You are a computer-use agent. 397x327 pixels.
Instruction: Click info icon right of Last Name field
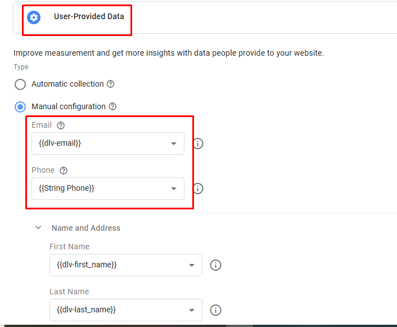[216, 310]
